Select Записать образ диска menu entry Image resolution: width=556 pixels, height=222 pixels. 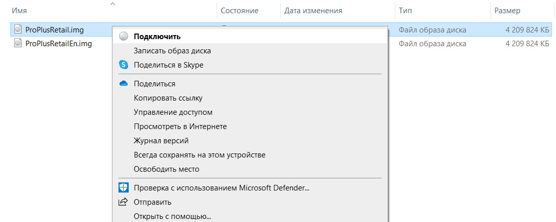tap(172, 51)
